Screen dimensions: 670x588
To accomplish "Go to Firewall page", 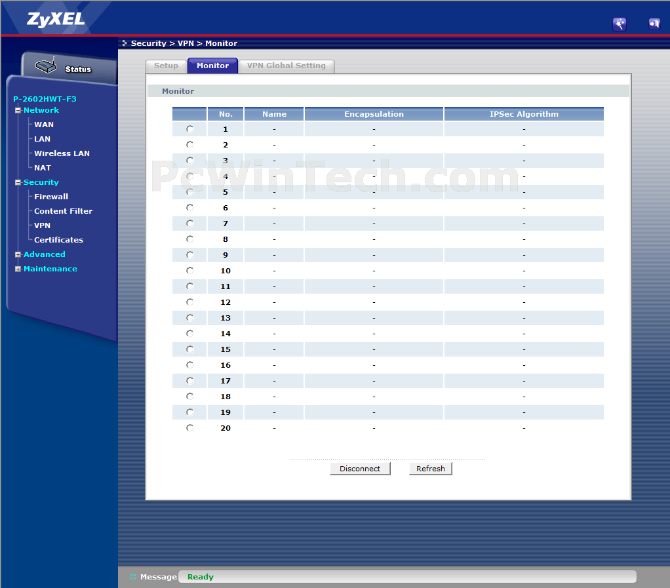I will pos(51,197).
